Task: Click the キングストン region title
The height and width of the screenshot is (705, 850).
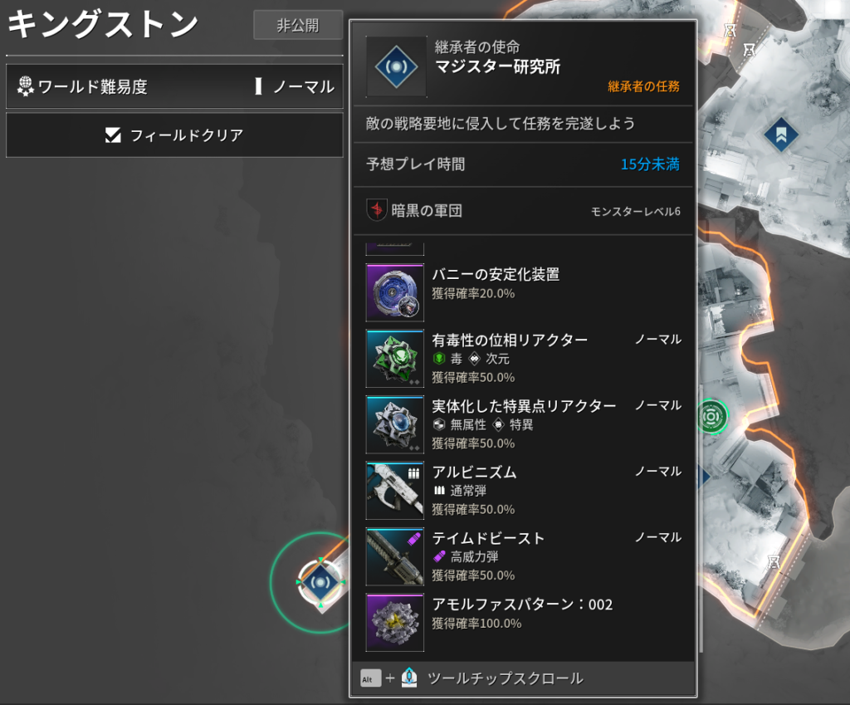Action: 103,25
